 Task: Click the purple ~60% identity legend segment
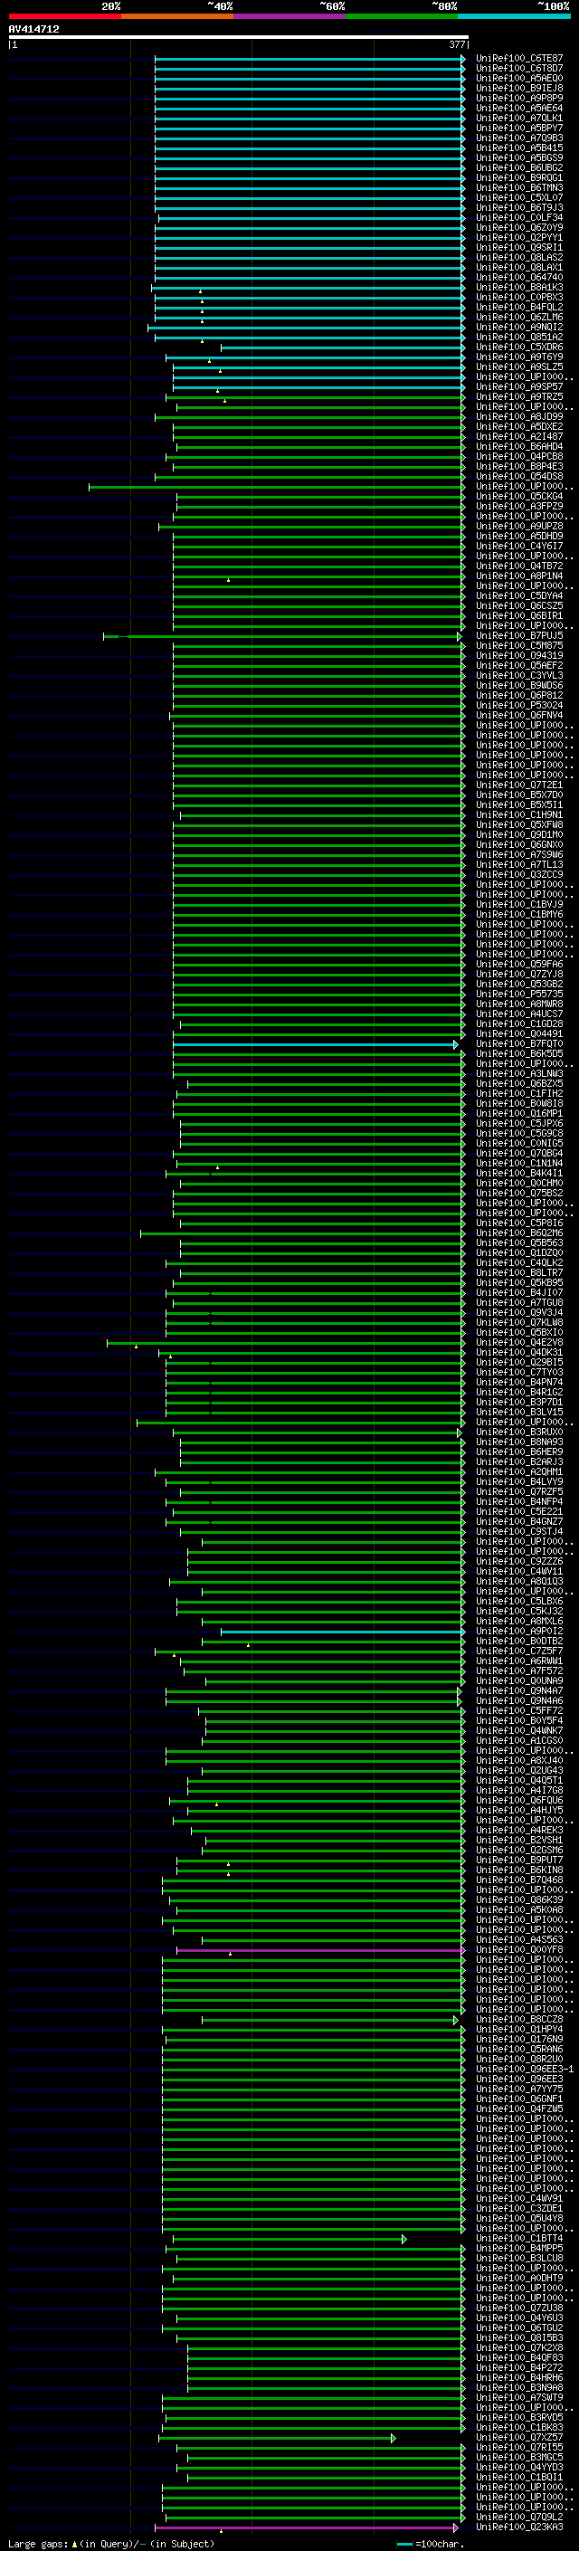click(290, 16)
